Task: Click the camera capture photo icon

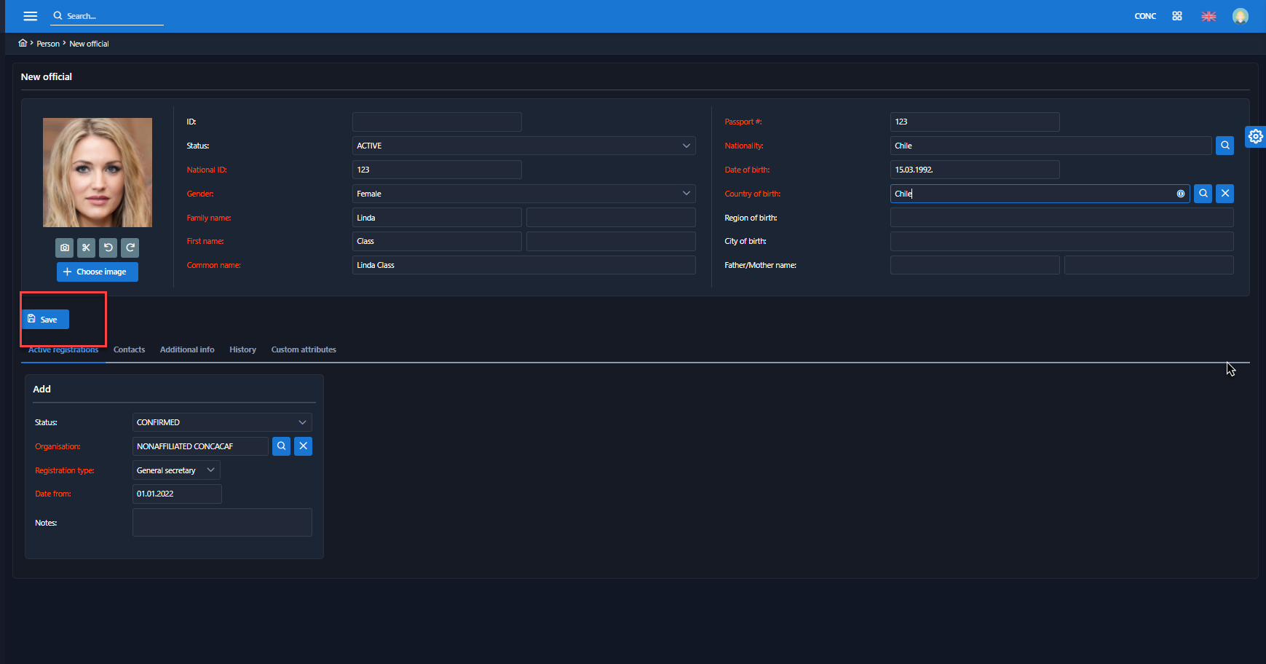Action: [65, 248]
